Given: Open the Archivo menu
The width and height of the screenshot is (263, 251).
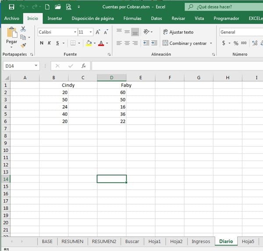Looking at the screenshot, I should pos(11,18).
